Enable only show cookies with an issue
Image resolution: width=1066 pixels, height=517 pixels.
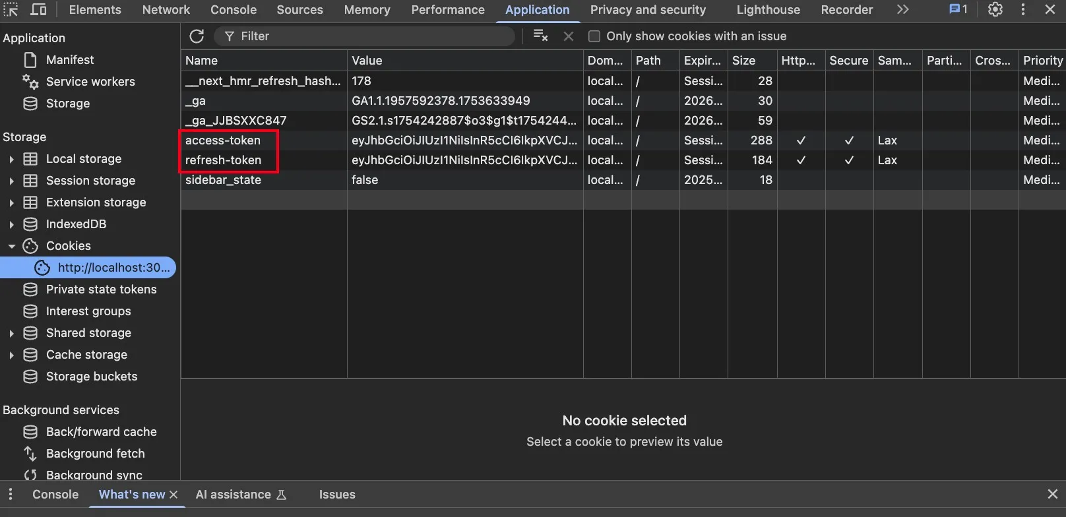pos(594,36)
